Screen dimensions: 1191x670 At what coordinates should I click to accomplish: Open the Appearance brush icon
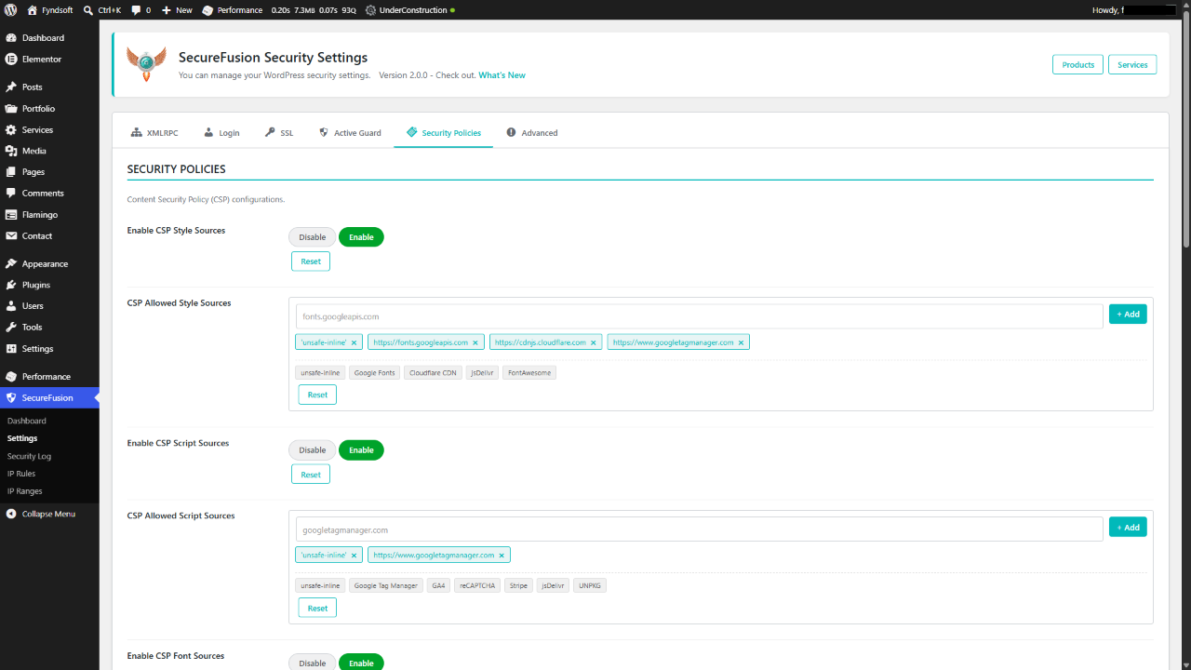[x=11, y=263]
